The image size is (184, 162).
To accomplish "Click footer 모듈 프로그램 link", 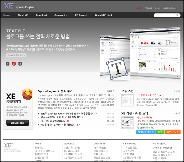I will pos(101,151).
